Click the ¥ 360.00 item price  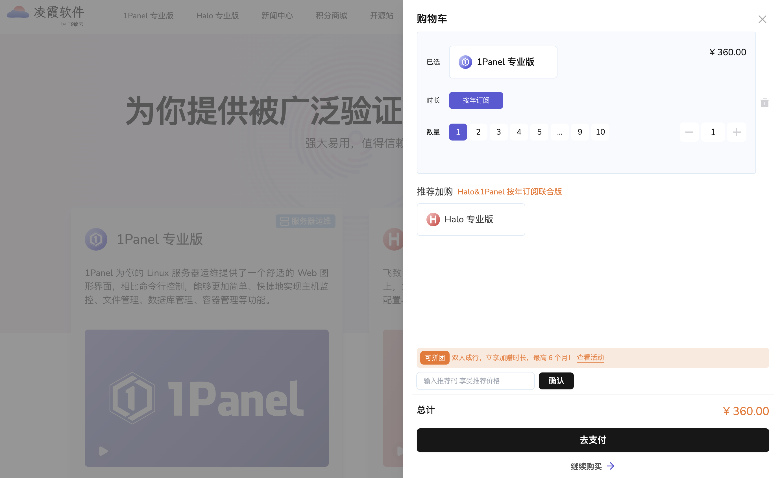[727, 52]
